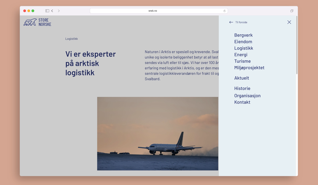Click the airplane photo on the page
318x185 pixels.
pos(158,134)
